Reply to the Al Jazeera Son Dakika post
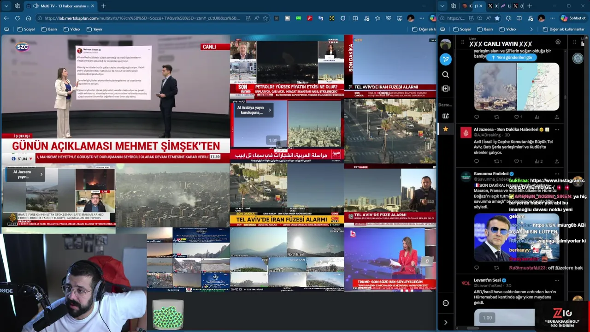 476,161
